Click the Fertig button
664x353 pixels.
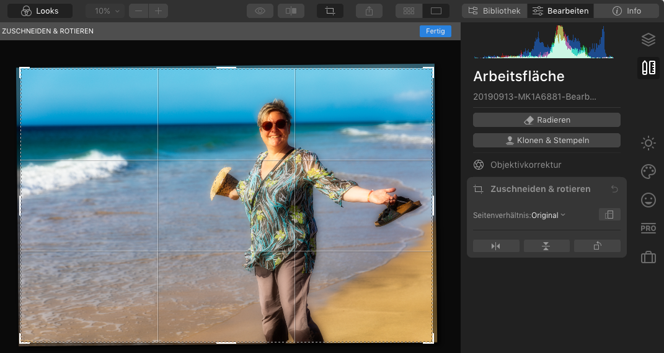435,31
